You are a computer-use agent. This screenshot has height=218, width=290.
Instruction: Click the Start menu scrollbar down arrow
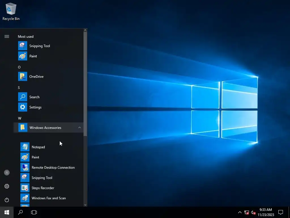(x=85, y=205)
